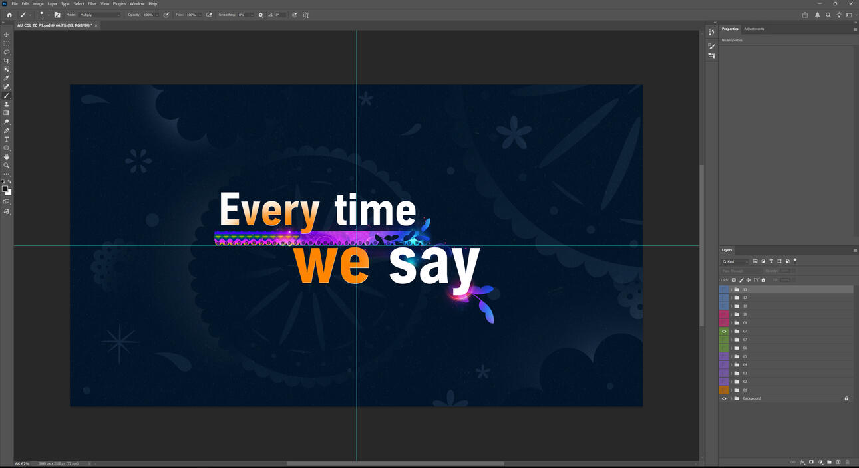Open the brush blend Mode dropdown
Image resolution: width=859 pixels, height=468 pixels.
click(100, 15)
